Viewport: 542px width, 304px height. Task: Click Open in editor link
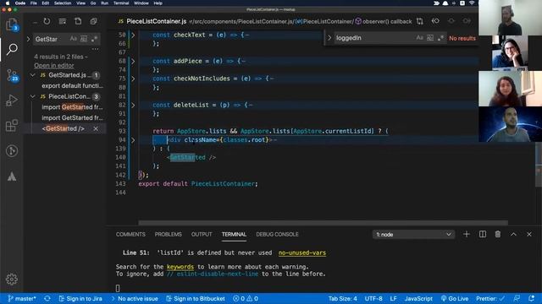pos(54,66)
